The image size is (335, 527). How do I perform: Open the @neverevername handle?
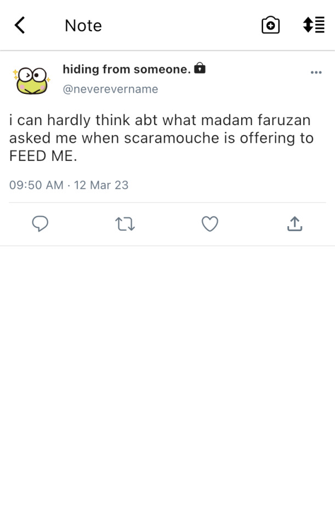click(x=110, y=89)
